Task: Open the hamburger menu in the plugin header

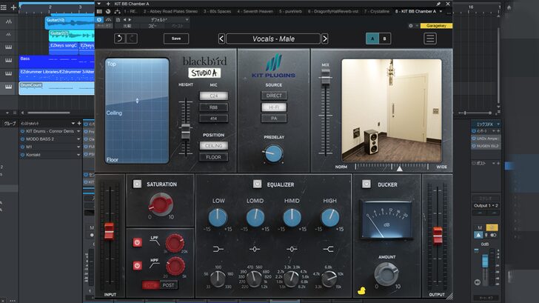Action: [430, 39]
